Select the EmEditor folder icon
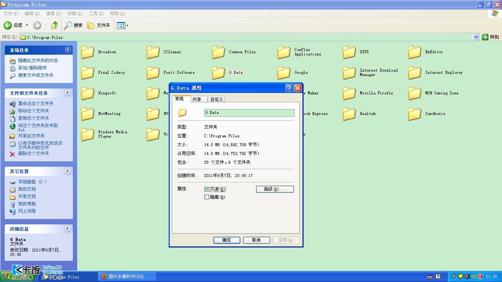The width and height of the screenshot is (502, 282). pyautogui.click(x=415, y=52)
